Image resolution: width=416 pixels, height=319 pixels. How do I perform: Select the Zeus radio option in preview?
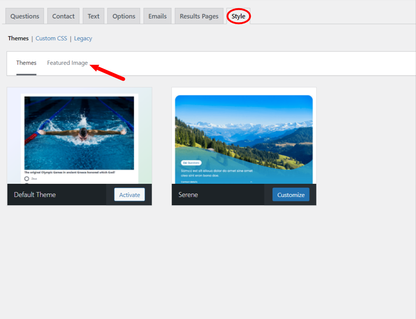coord(27,179)
